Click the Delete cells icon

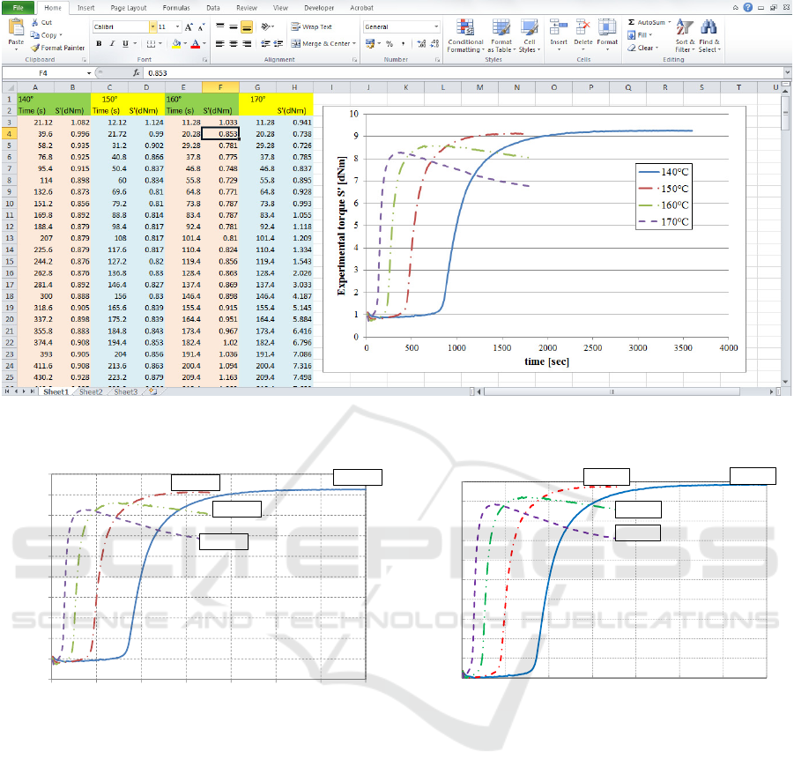click(583, 27)
